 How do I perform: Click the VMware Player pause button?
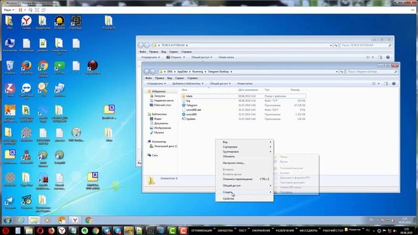20,10
